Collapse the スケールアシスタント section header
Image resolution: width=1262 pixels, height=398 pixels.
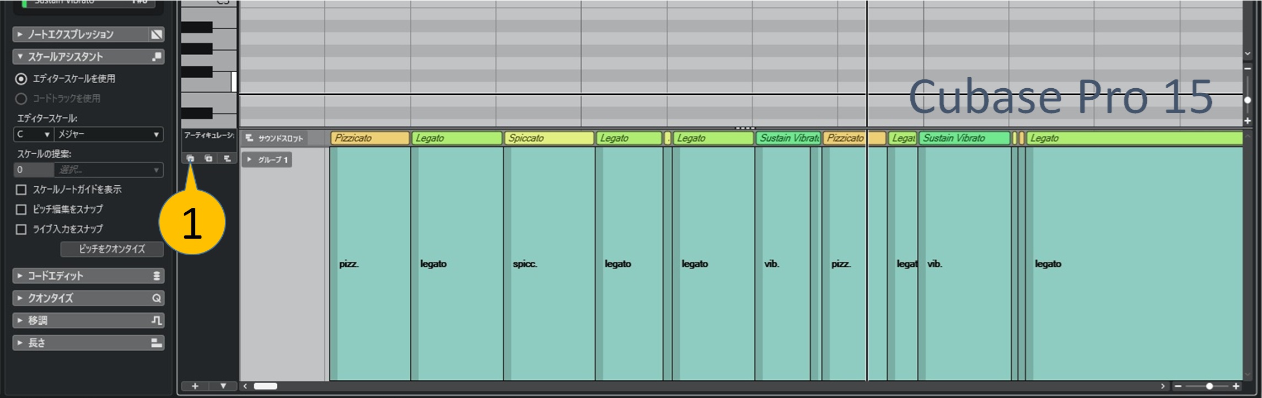point(20,57)
